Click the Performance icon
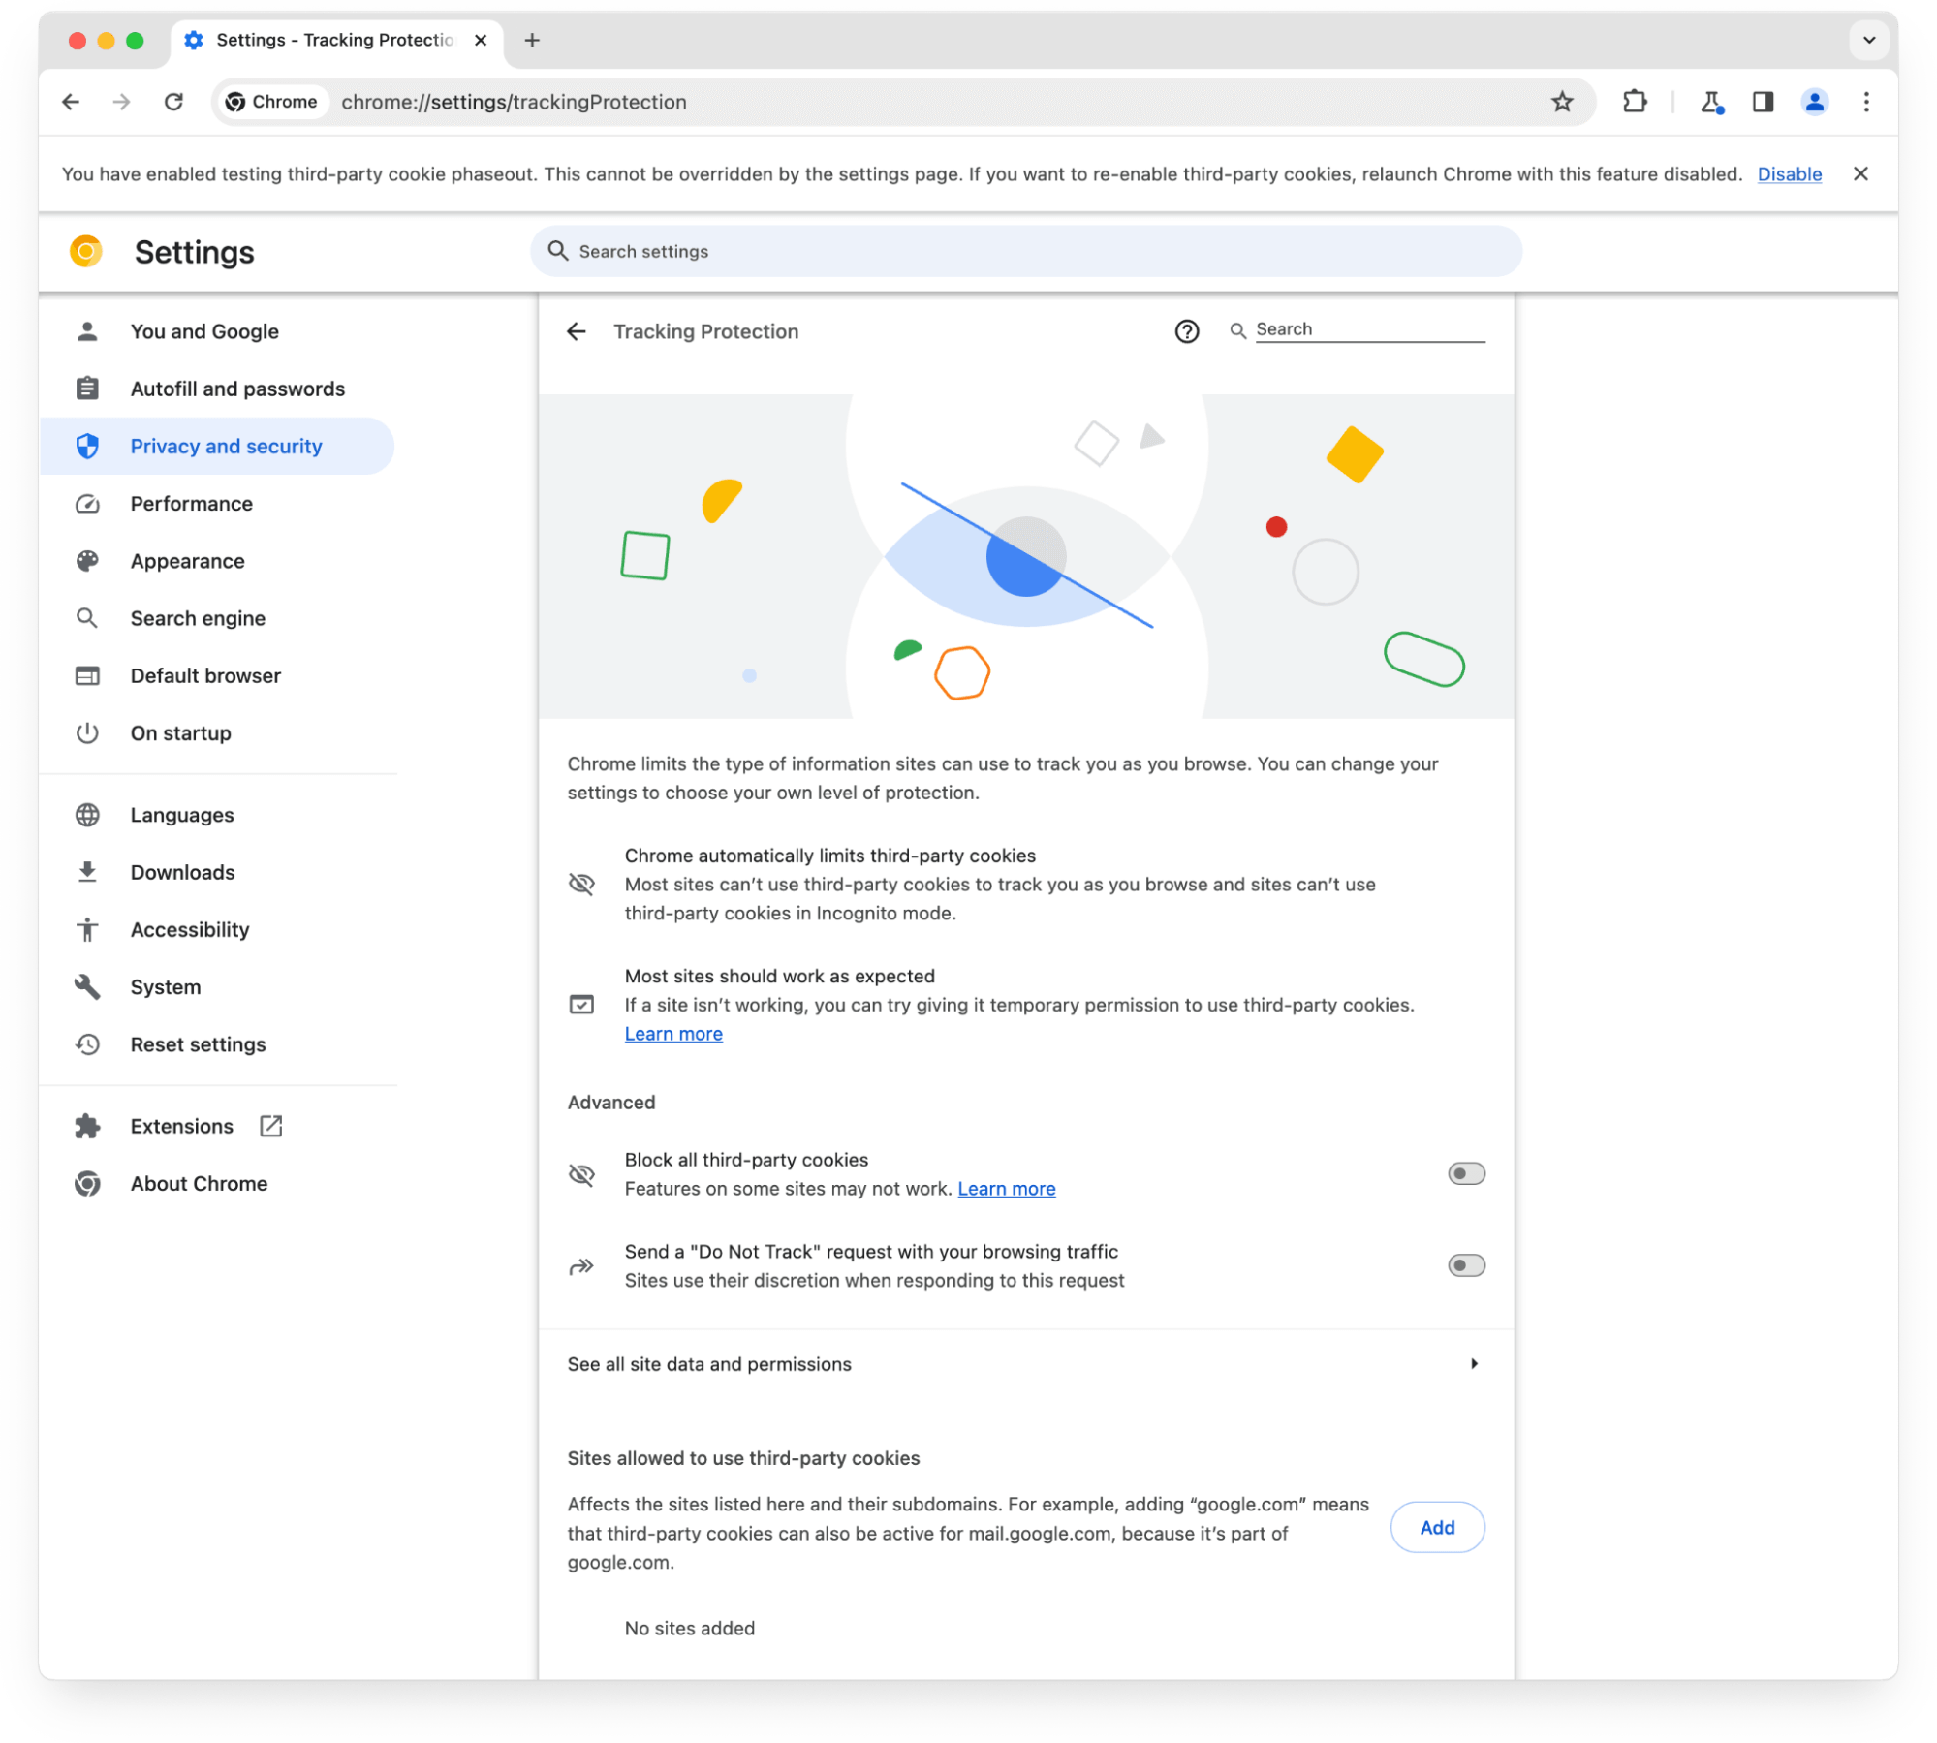Viewport: 1937px width, 1743px height. (x=87, y=503)
